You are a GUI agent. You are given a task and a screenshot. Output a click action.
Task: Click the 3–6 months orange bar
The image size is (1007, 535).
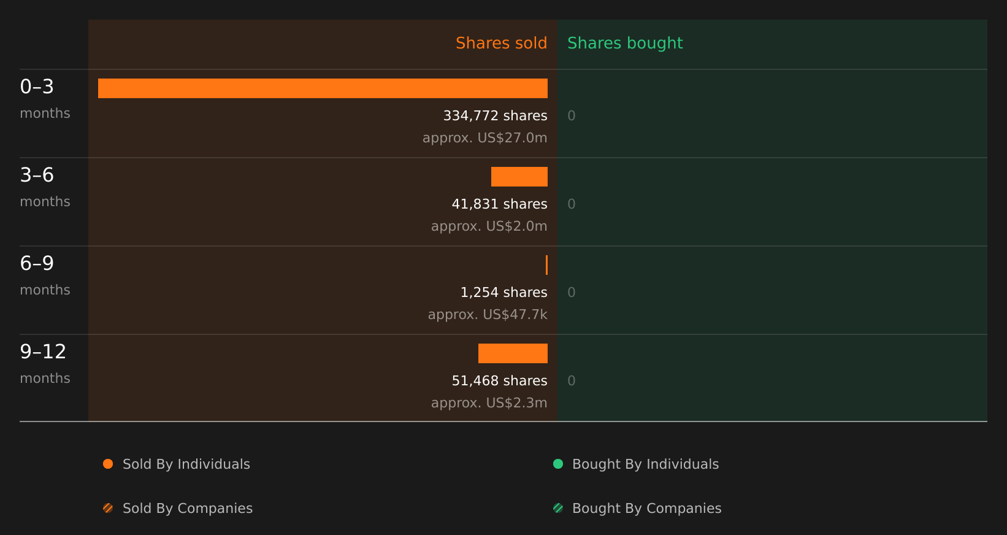pos(519,177)
